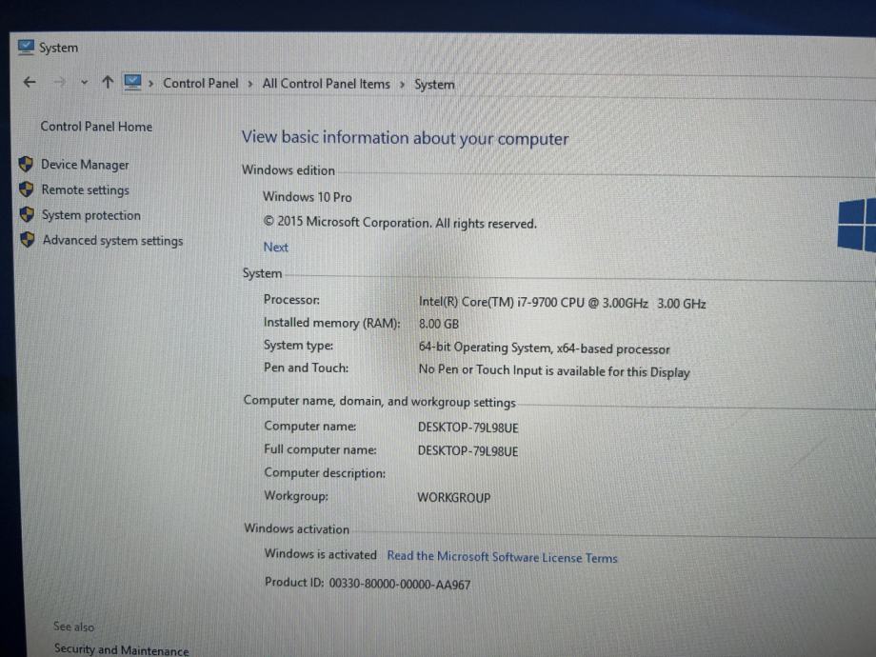Click the No Pen or Touch Input text
The image size is (876, 657).
[x=554, y=371]
